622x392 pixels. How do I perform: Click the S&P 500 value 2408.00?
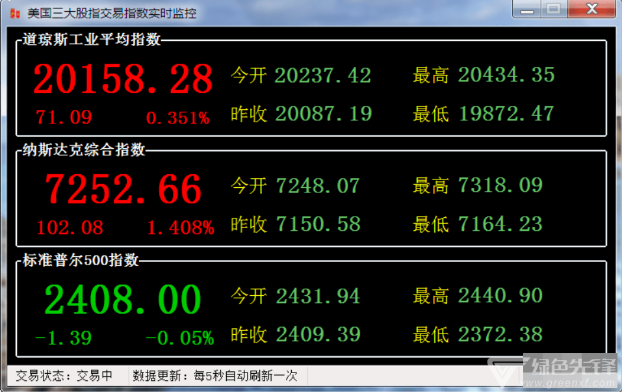pyautogui.click(x=123, y=299)
